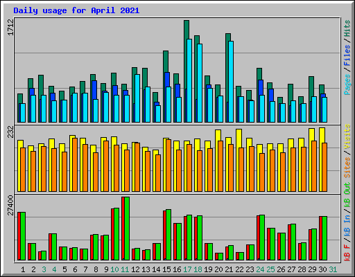Image resolution: width=355 pixels, height=277 pixels.
Task: Click the cyan pages bar for day 21
Action: 231,82
